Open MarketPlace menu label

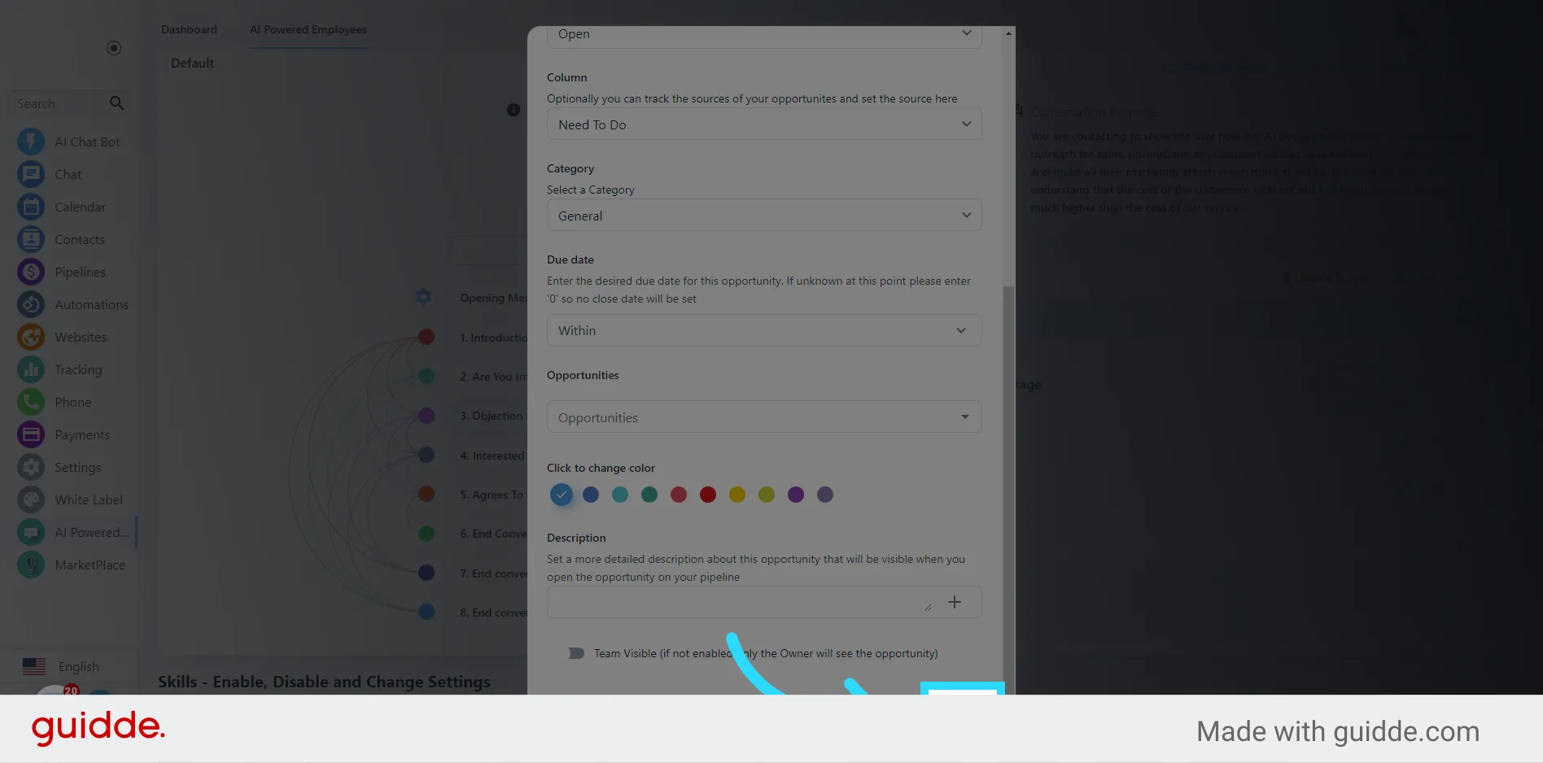click(x=90, y=565)
